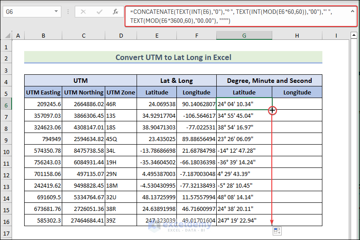360x240 pixels.
Task: Select column B header
Action: tap(43, 36)
